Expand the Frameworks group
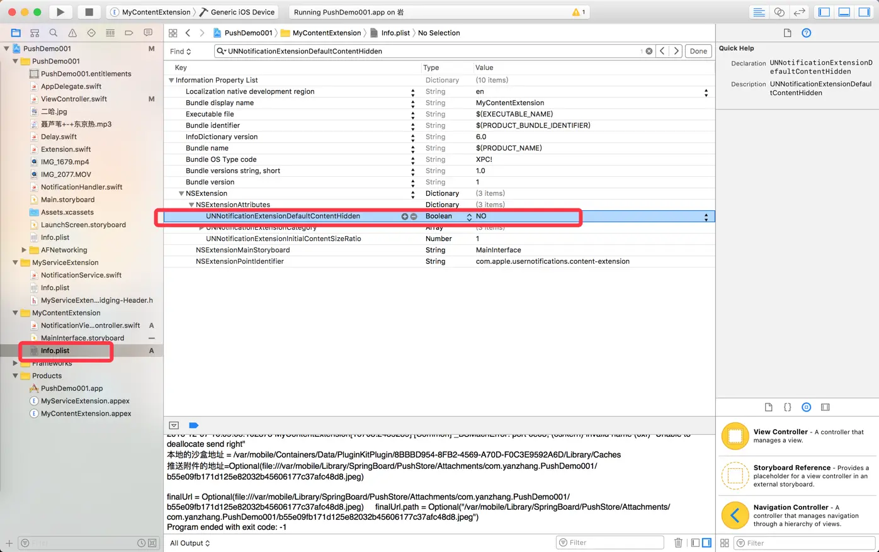Image resolution: width=879 pixels, height=552 pixels. 16,363
